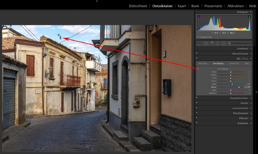The image size is (258, 154).
Task: Toggle the Effecten panel switch
Action: tap(197, 118)
